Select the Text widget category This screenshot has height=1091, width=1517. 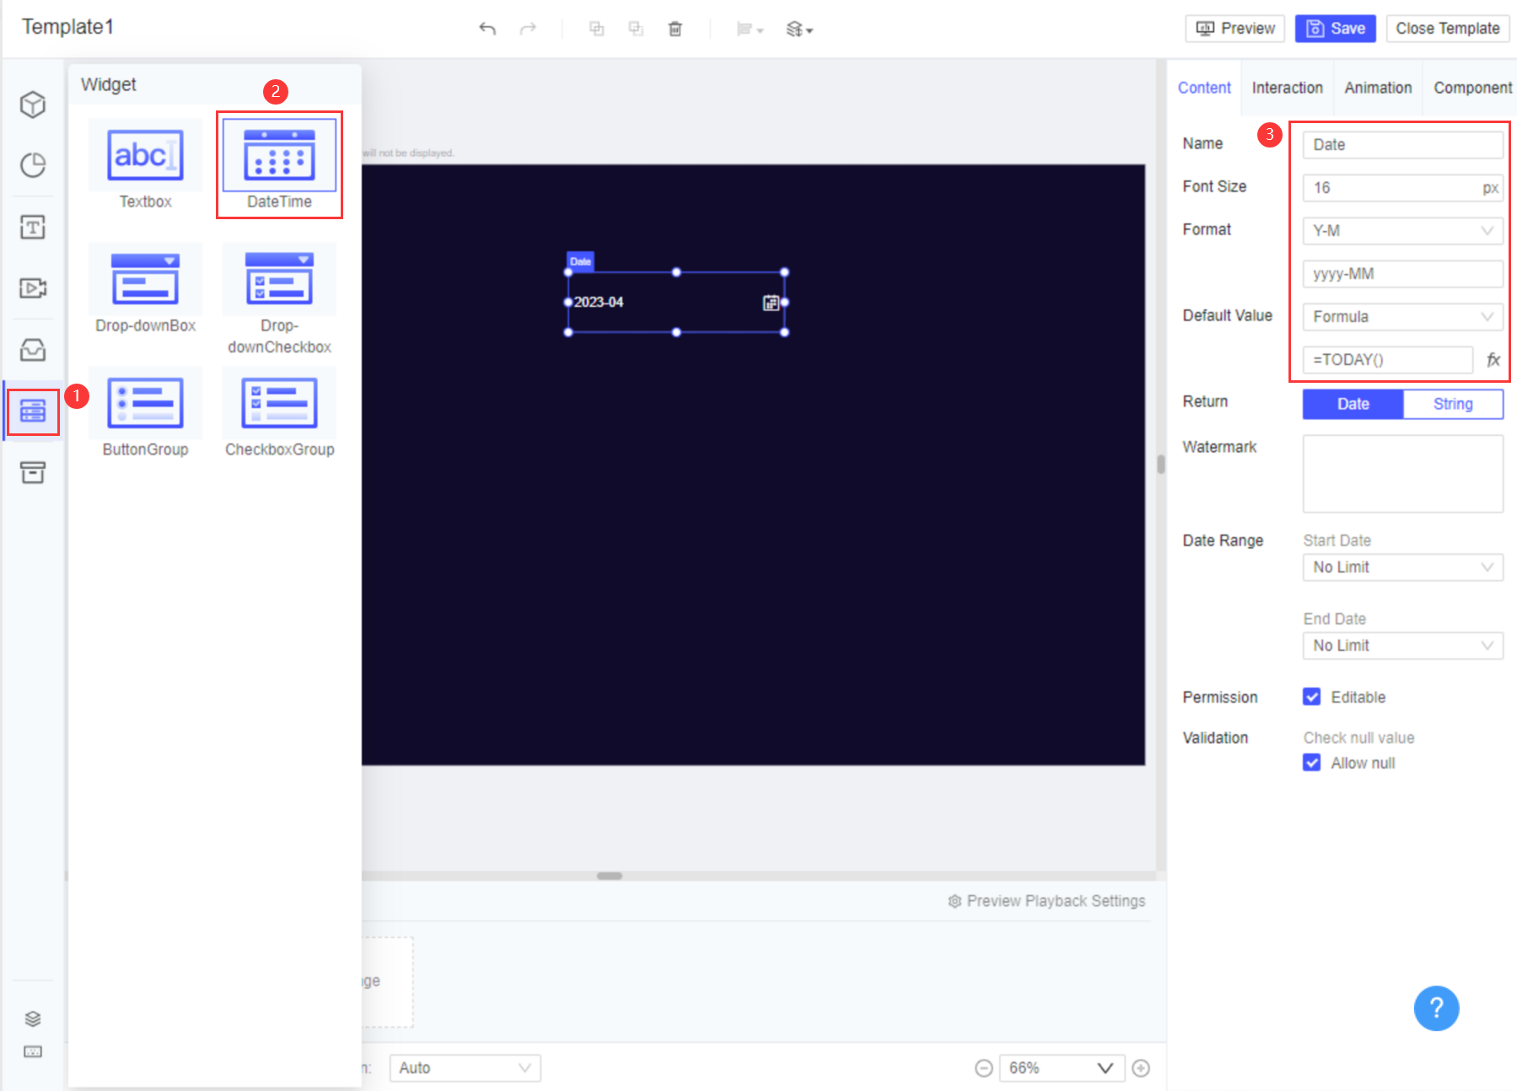point(32,226)
